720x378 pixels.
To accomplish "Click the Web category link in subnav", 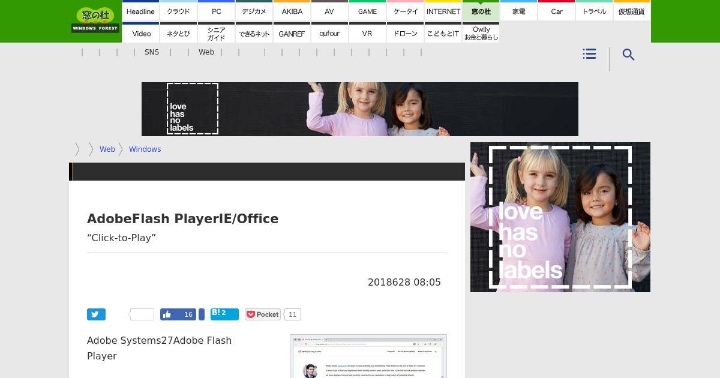I will [206, 52].
